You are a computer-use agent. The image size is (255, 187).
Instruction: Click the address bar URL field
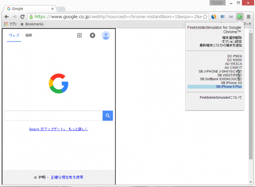click(x=118, y=17)
